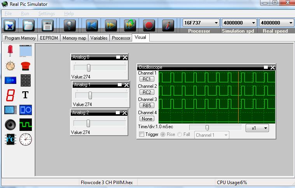Select the red LED component
Screen dimensions: 295x188
10,51
